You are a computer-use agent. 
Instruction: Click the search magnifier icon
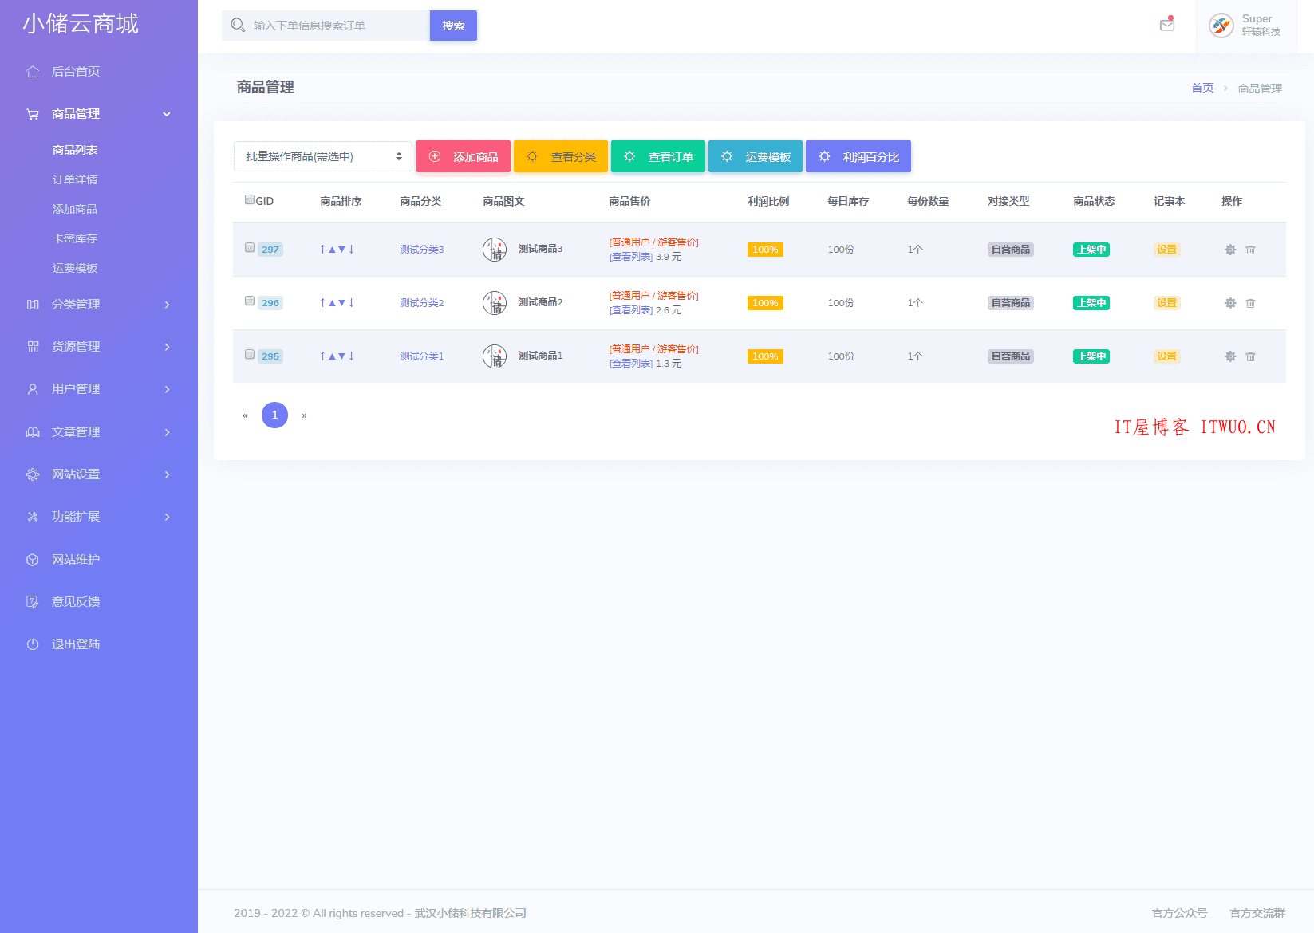238,26
